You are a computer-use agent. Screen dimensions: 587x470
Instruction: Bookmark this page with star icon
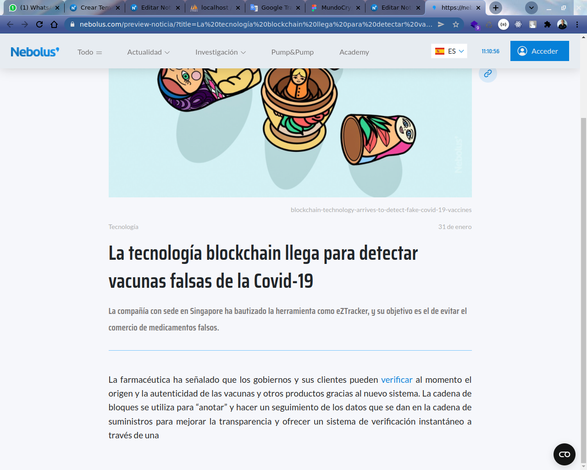(x=456, y=24)
